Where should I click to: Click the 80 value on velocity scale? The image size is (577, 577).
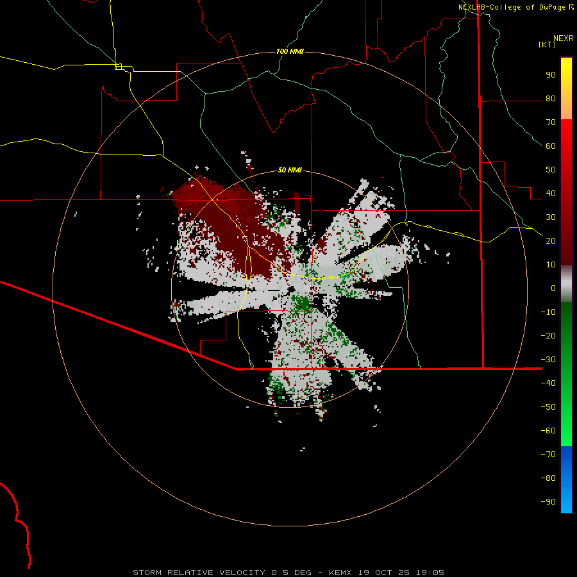tap(551, 99)
